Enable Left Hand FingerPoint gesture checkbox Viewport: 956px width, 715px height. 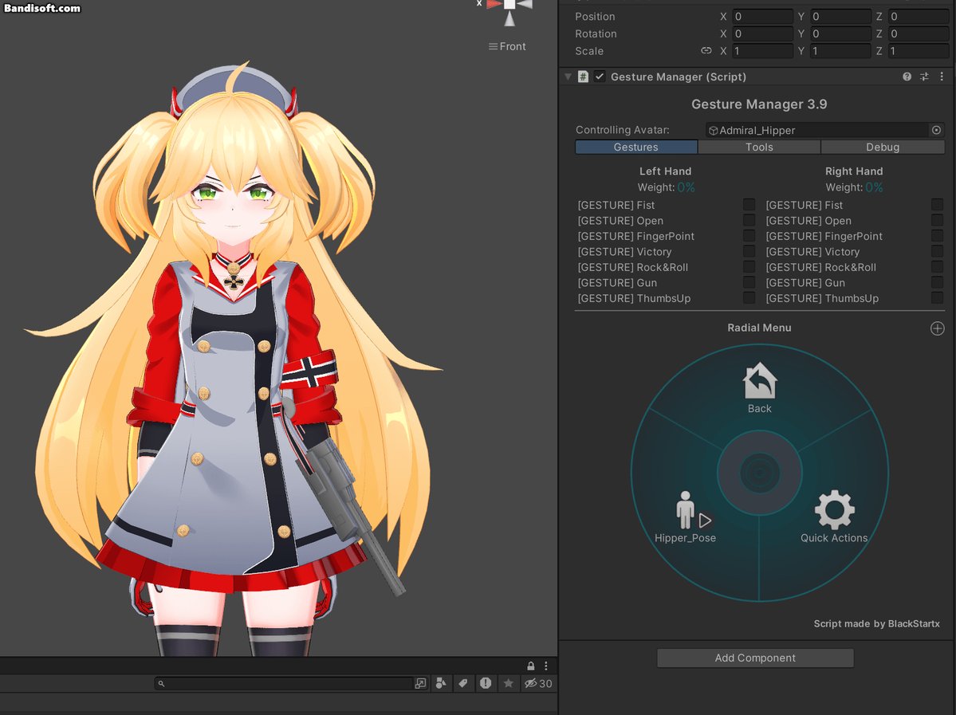(749, 236)
